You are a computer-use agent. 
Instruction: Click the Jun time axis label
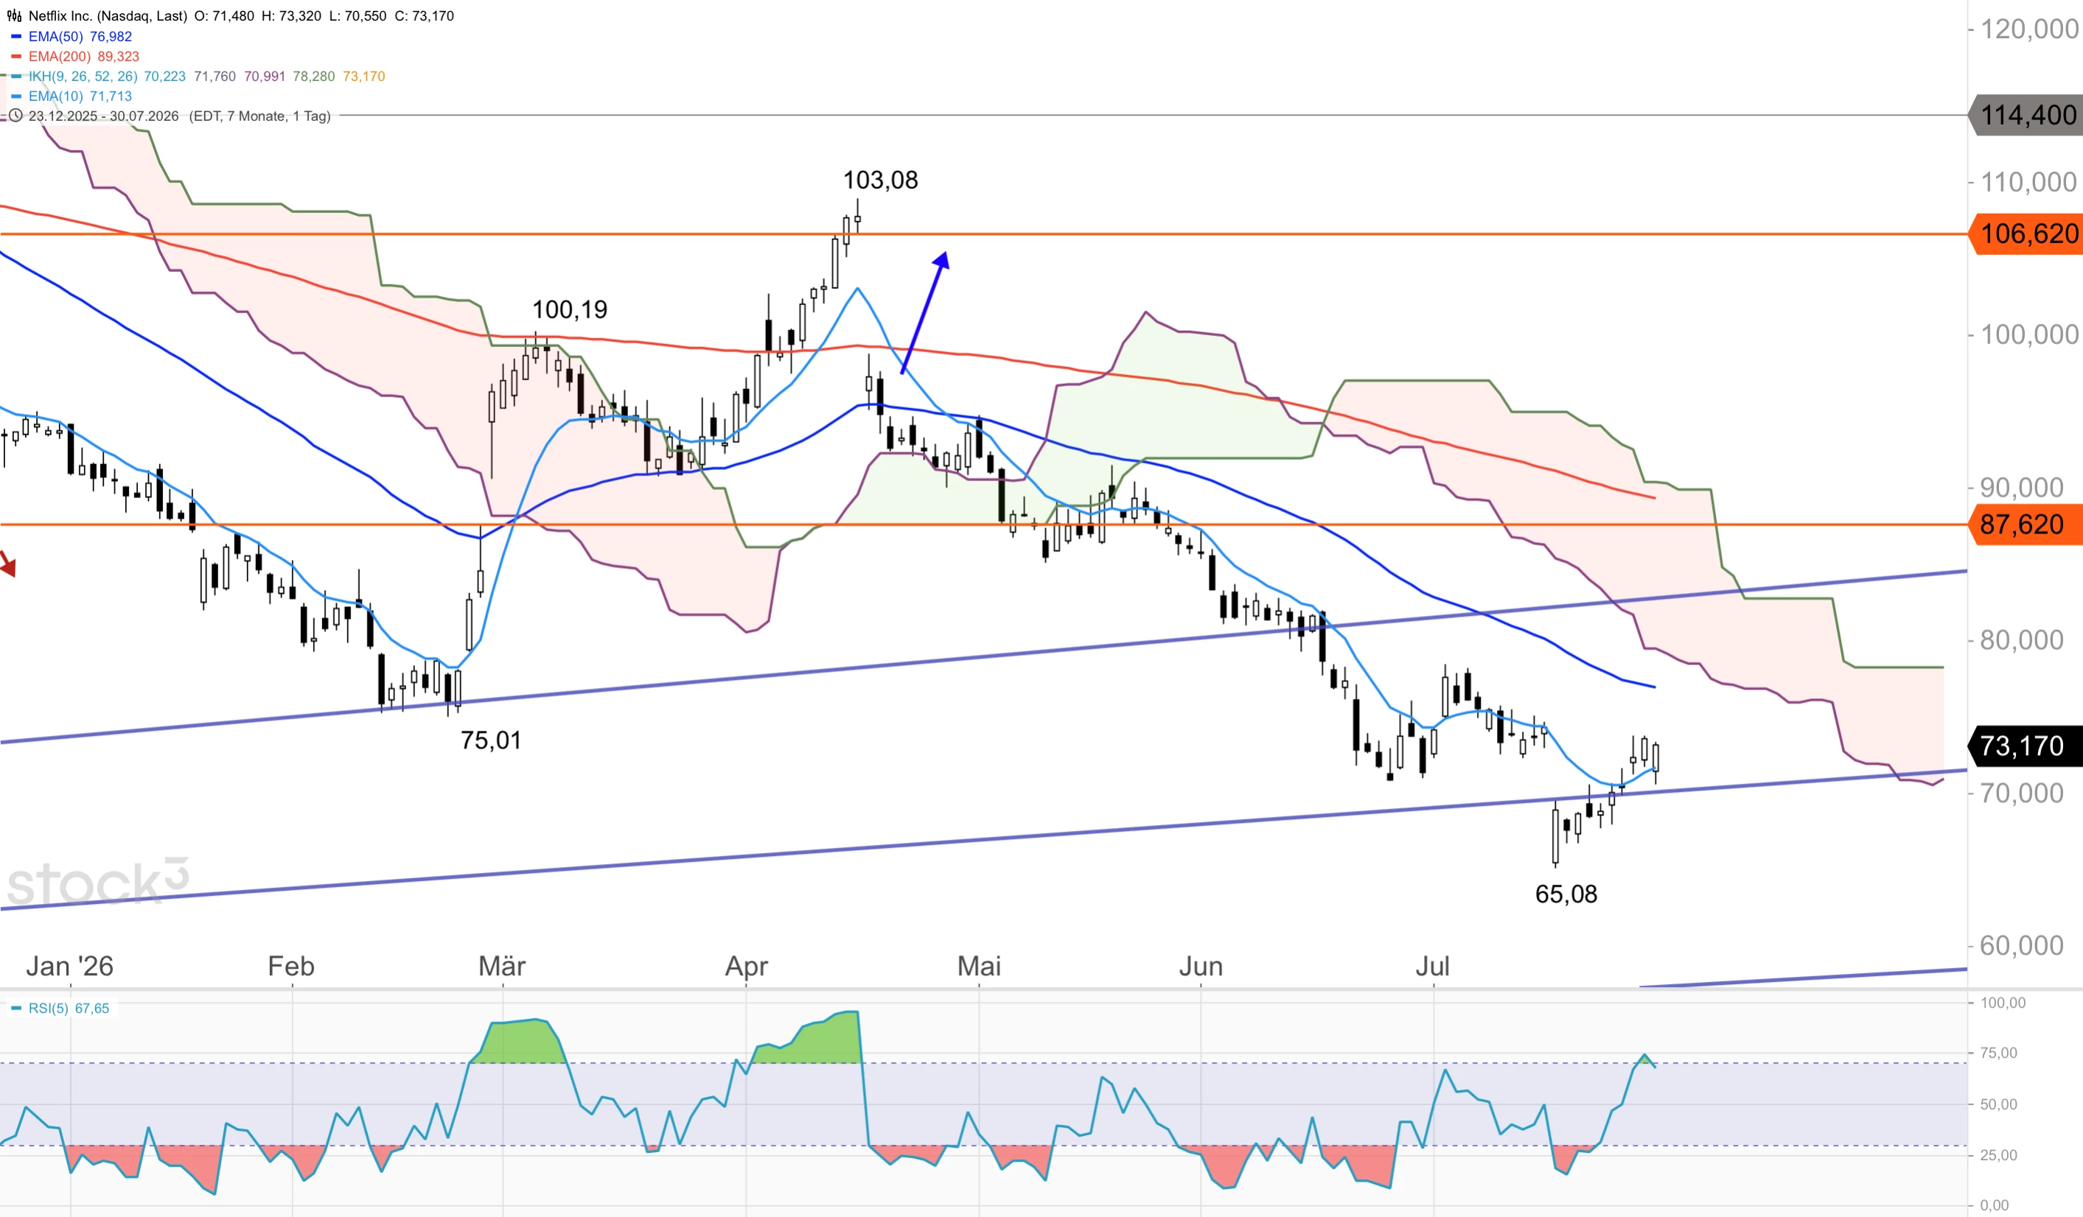(1201, 966)
